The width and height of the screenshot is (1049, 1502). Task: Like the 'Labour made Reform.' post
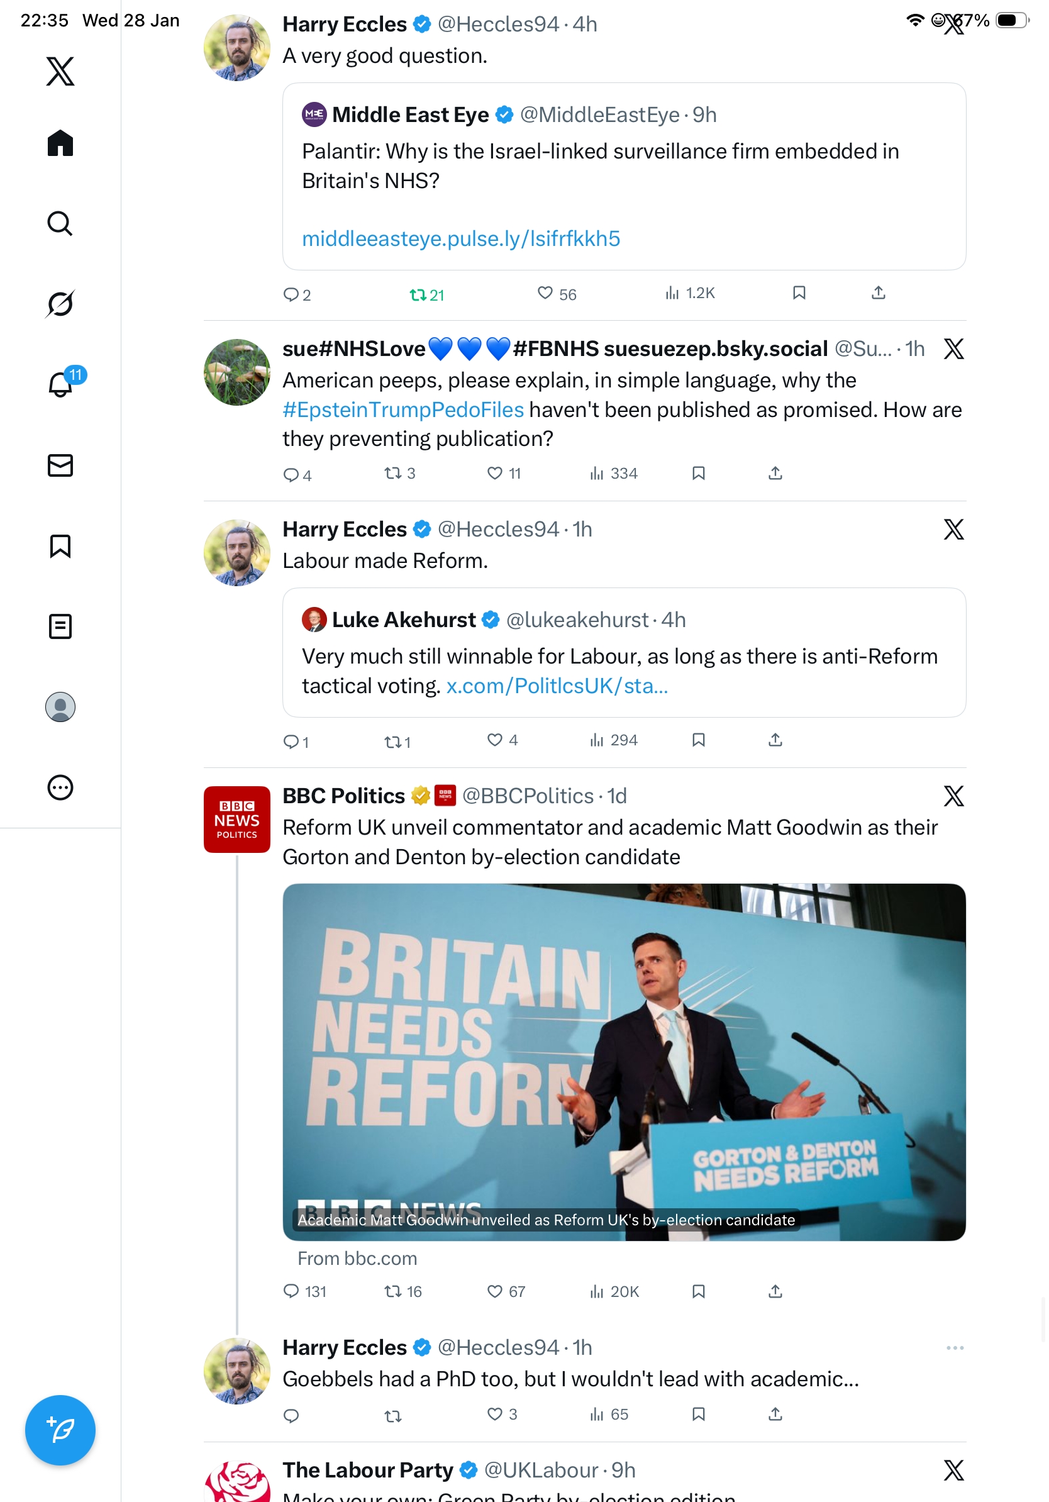495,740
